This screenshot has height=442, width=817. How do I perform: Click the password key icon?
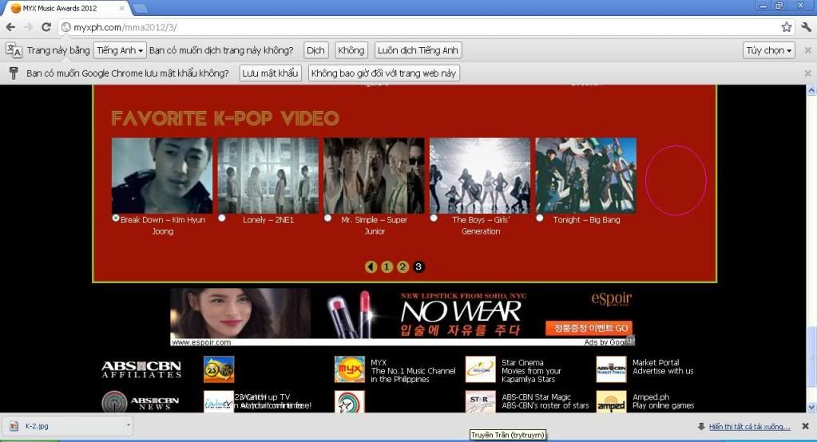pyautogui.click(x=14, y=73)
